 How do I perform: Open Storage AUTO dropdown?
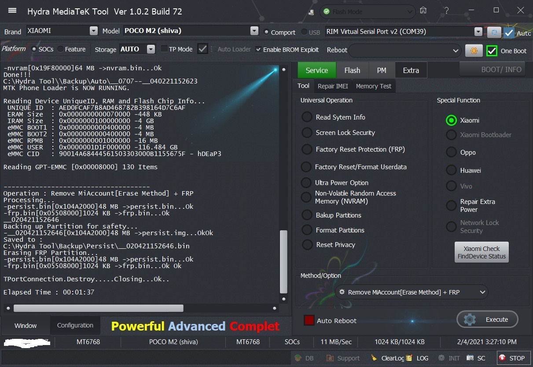137,49
